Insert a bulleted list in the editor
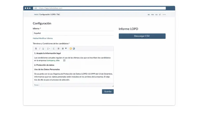Viewport: 203px width, 113px height. (58, 49)
